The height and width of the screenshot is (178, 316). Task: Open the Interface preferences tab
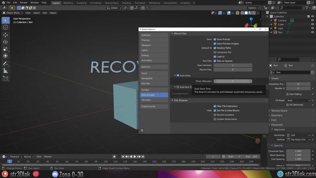154,35
